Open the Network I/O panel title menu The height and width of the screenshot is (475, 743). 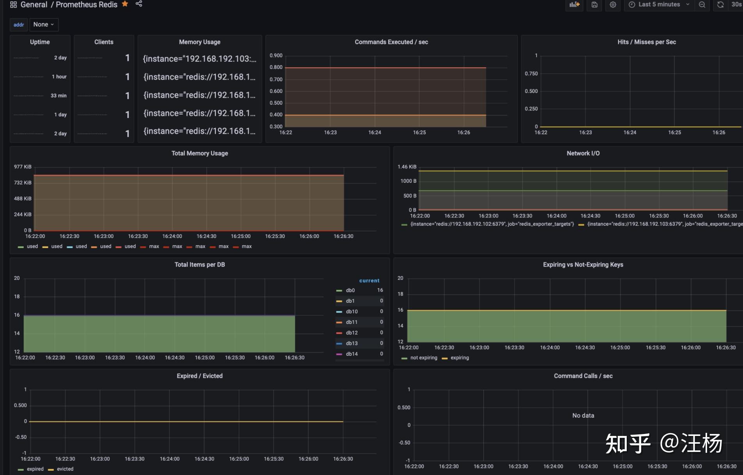583,153
